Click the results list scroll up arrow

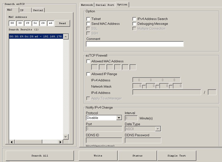click(66, 37)
